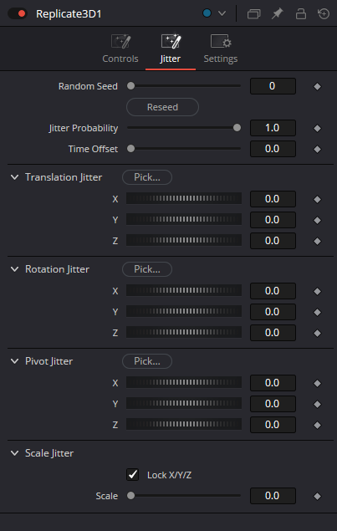The image size is (337, 531).
Task: Click the blue node color dot
Action: coord(207,13)
